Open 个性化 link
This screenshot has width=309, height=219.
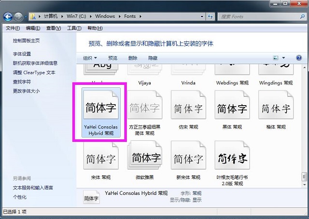(19, 197)
